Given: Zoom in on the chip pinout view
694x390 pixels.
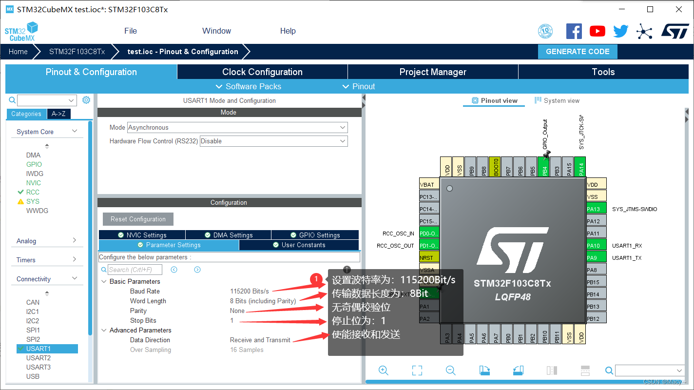Looking at the screenshot, I should [x=384, y=370].
